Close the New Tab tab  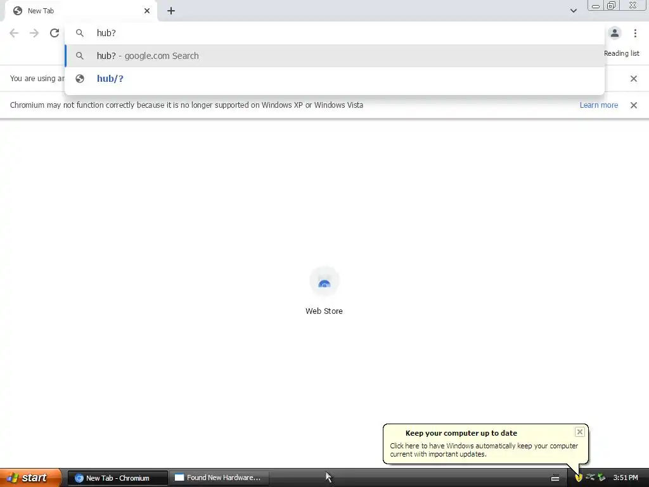(147, 11)
